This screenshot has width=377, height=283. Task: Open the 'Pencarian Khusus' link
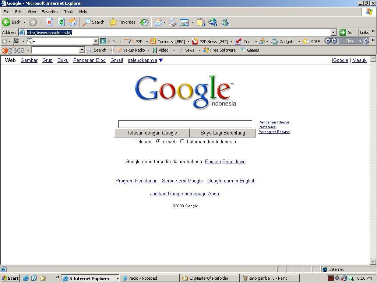[274, 122]
